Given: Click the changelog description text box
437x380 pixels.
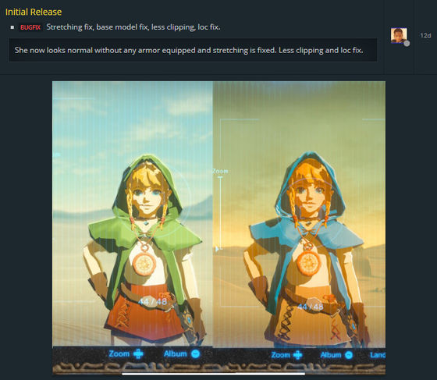Looking at the screenshot, I should click(x=193, y=50).
